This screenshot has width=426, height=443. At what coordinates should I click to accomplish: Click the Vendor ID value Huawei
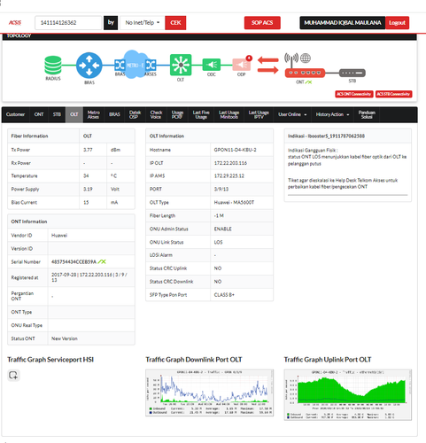(x=59, y=236)
